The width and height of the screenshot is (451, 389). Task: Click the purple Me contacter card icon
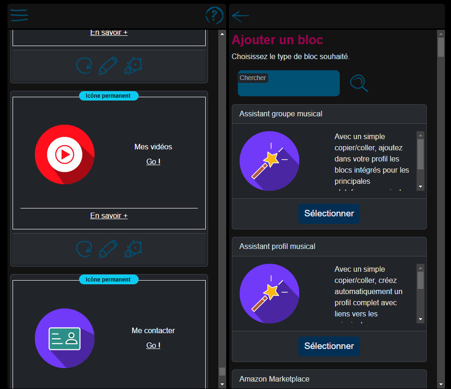coord(65,338)
